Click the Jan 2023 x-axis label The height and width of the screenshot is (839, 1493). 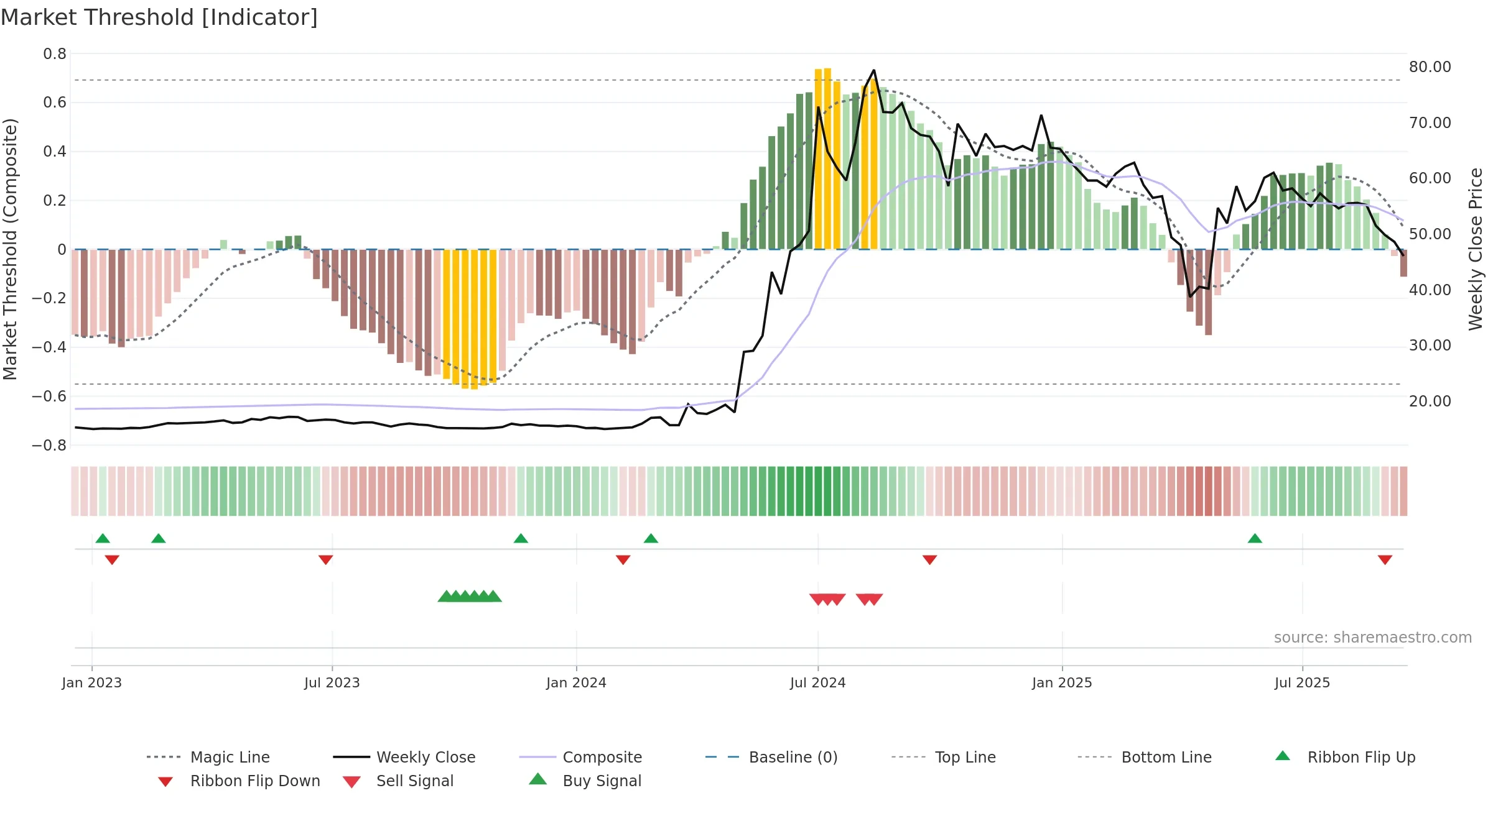pos(92,682)
